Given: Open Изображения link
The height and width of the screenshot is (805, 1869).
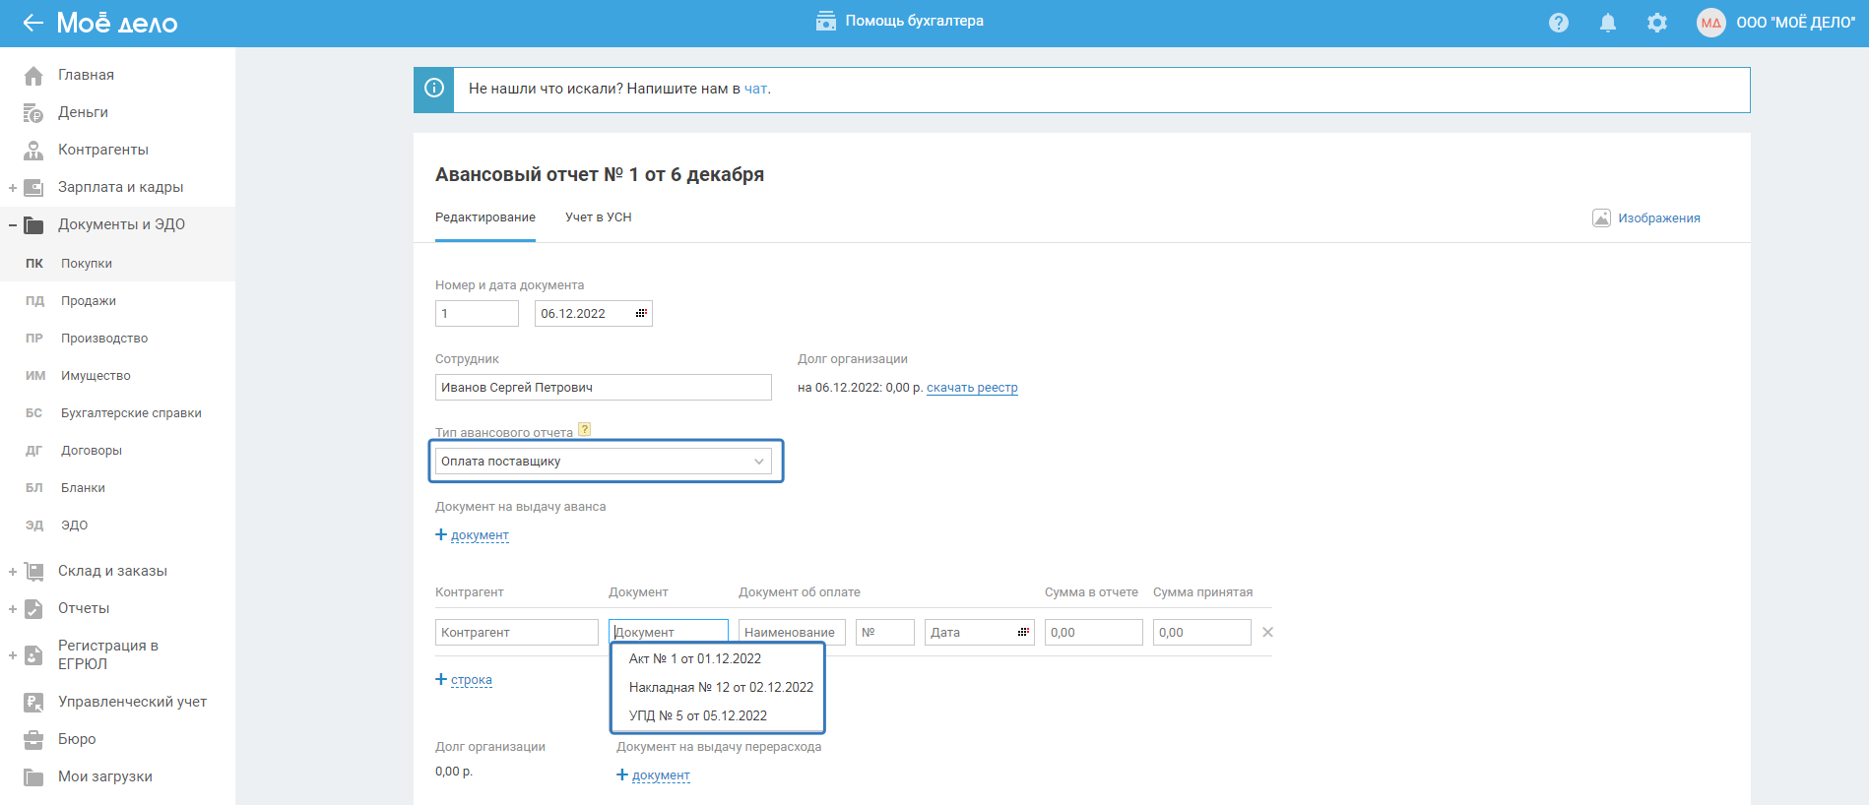Looking at the screenshot, I should click(1659, 217).
